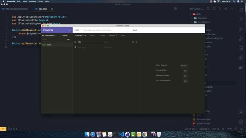Open the Window menu in menu bar
This screenshot has height=138, width=246.
pos(32,2)
